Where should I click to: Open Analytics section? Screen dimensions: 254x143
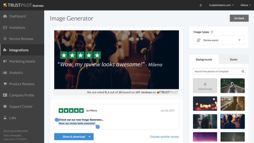[x=22, y=73]
